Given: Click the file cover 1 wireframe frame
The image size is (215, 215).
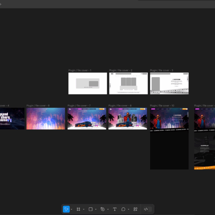Looking at the screenshot, I should tap(88, 83).
